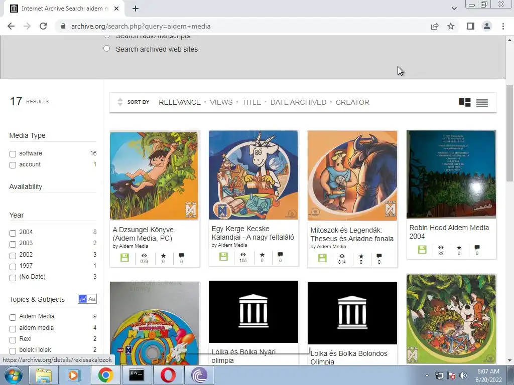Screen dimensions: 514x385
Task: Go back to the previous page
Action: 11,26
